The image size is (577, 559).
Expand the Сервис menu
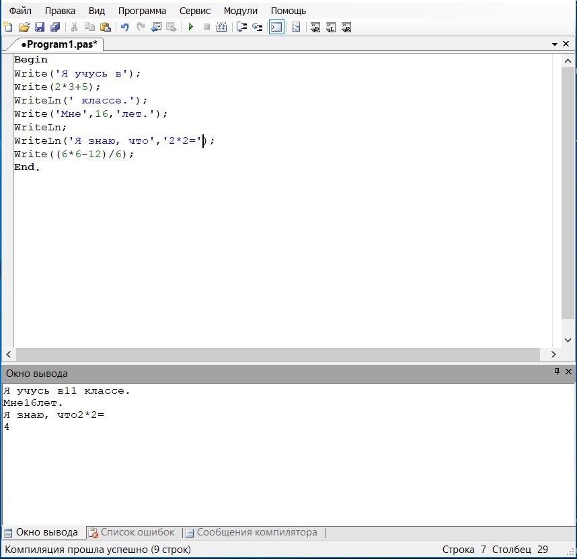tap(195, 11)
